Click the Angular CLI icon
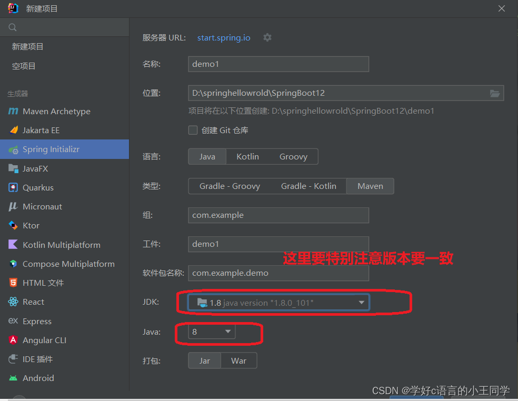This screenshot has width=518, height=401. tap(13, 340)
